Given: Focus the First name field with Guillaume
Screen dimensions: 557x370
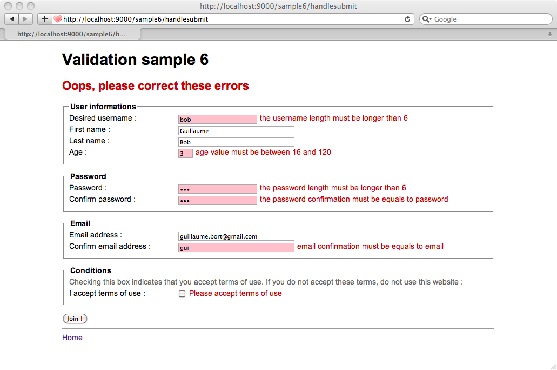Looking at the screenshot, I should pos(236,130).
